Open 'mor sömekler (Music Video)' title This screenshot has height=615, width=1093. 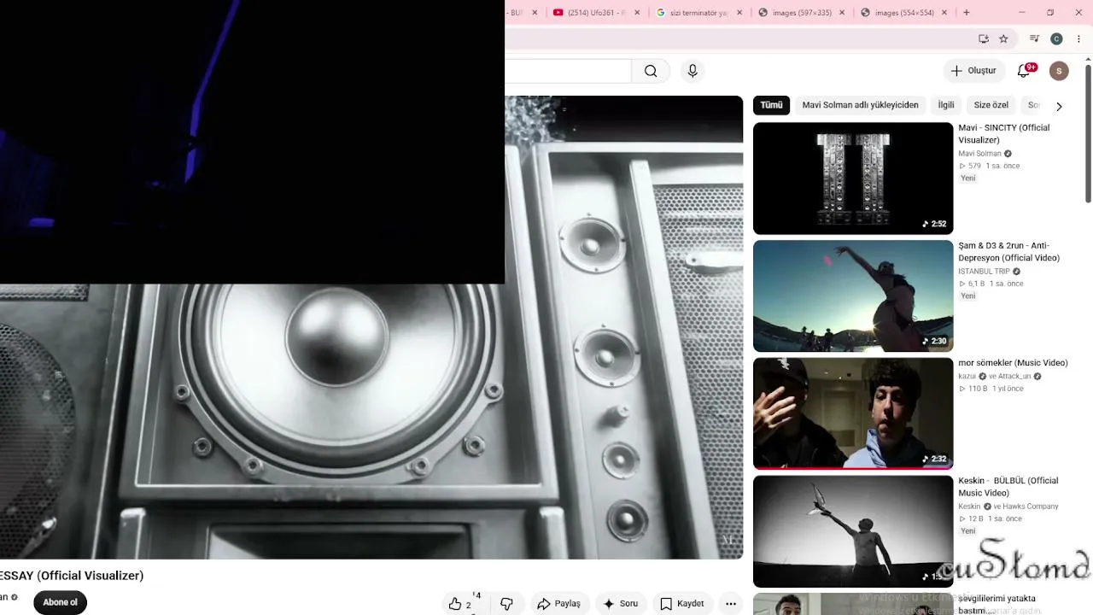(1013, 363)
